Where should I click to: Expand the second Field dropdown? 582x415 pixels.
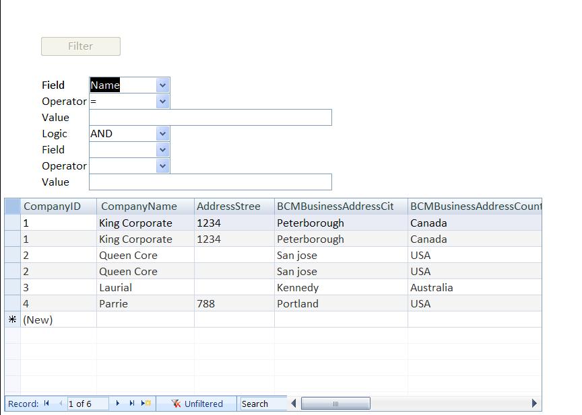click(x=162, y=150)
